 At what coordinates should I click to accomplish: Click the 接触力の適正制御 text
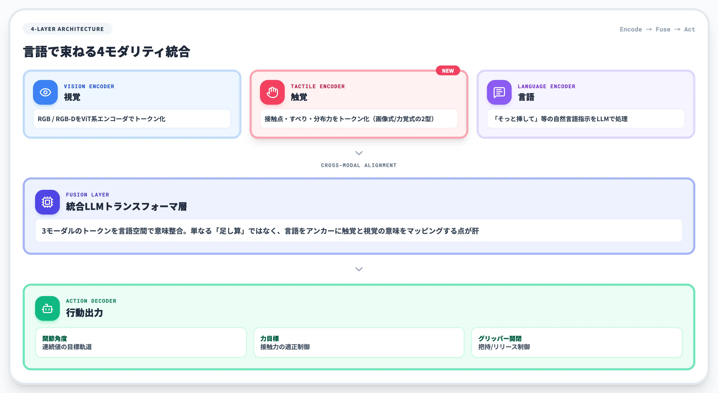pos(285,347)
